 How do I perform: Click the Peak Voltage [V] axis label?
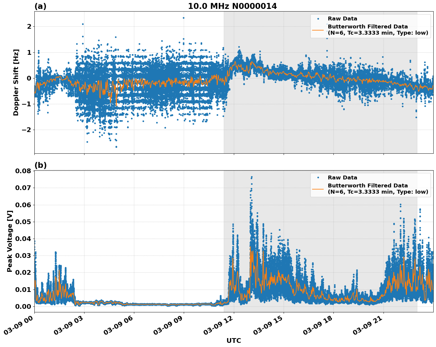pos(10,240)
